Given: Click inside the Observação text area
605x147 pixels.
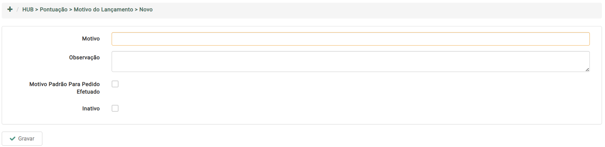Looking at the screenshot, I should 350,62.
